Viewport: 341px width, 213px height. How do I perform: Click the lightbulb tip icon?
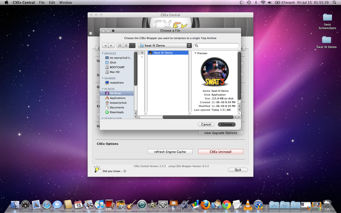pyautogui.click(x=97, y=169)
